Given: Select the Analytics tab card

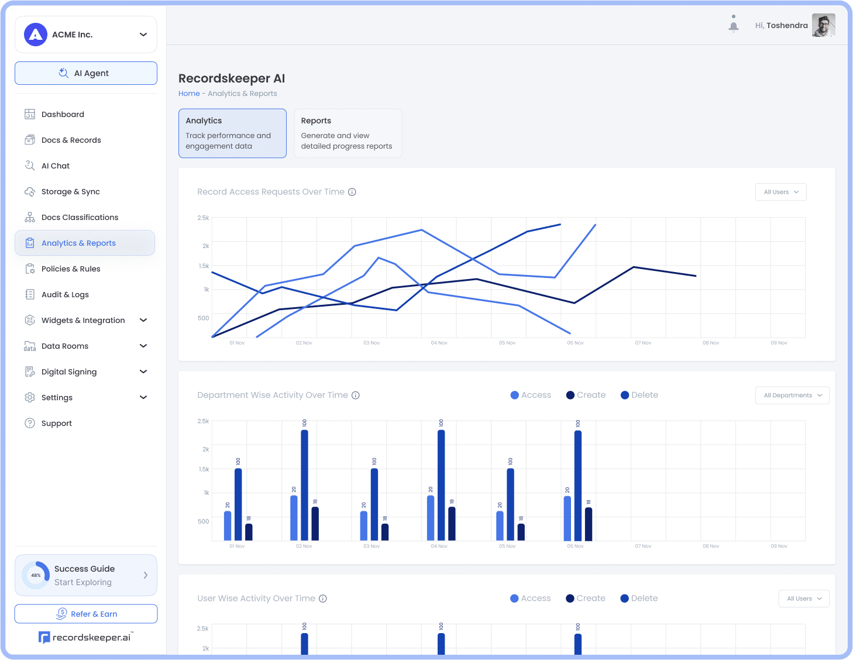Looking at the screenshot, I should (x=232, y=133).
